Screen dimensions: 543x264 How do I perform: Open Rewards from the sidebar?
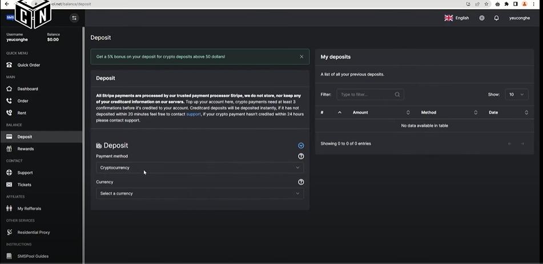point(26,149)
